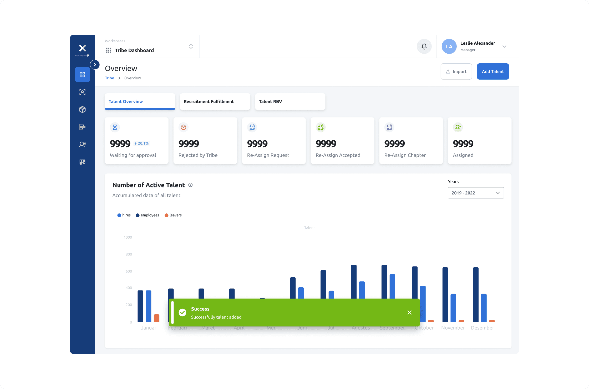589x389 pixels.
Task: Toggle the hires legend item
Action: [x=124, y=215]
